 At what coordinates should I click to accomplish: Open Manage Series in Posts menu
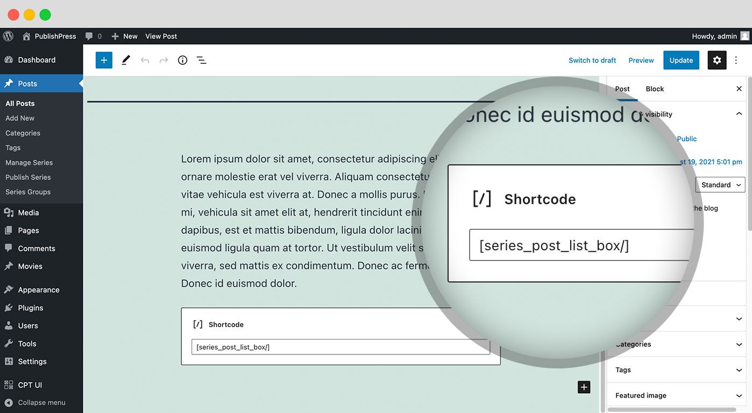point(29,162)
